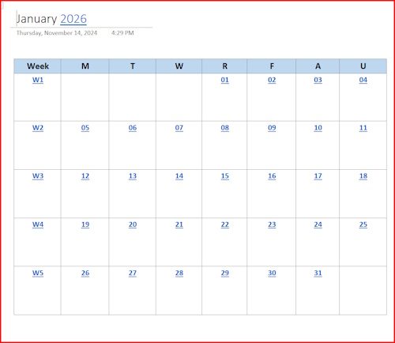Click the 'Week' column header cell
The height and width of the screenshot is (343, 395).
tap(37, 66)
